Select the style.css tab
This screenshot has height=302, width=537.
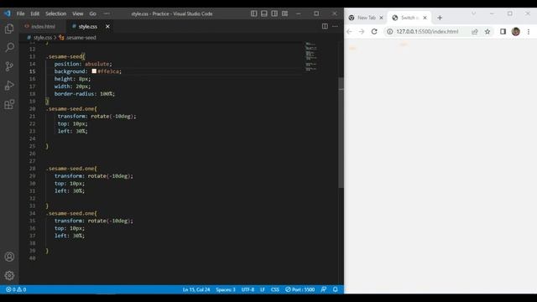(87, 26)
